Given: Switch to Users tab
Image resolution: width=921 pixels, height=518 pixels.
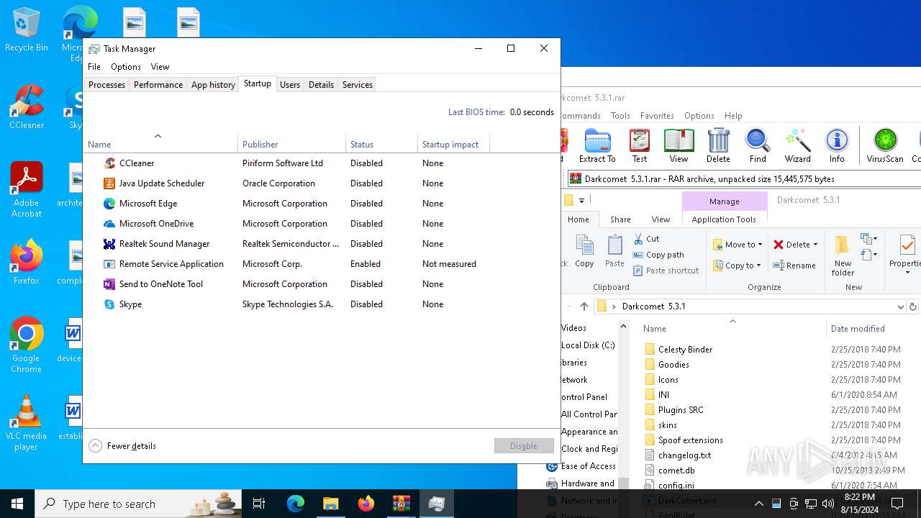Looking at the screenshot, I should [x=290, y=85].
